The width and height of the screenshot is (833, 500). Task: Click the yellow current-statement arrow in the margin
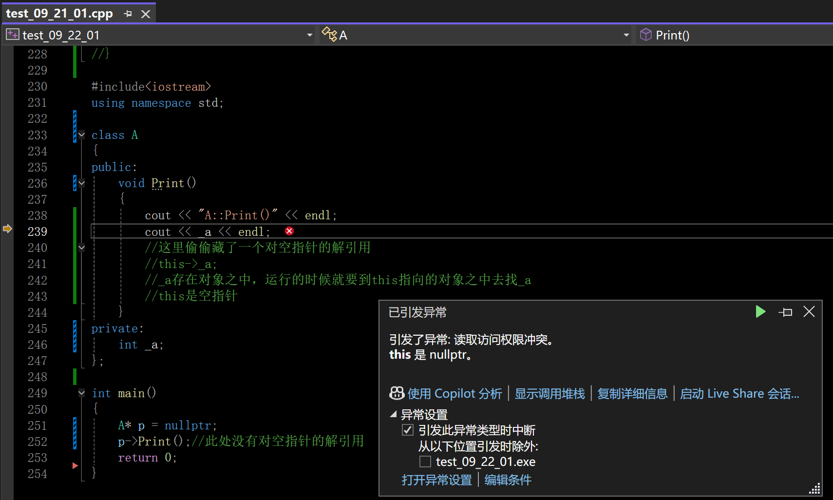coord(7,229)
